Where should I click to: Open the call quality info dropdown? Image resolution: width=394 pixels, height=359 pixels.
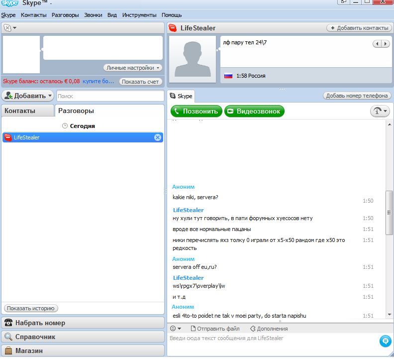pos(380,111)
